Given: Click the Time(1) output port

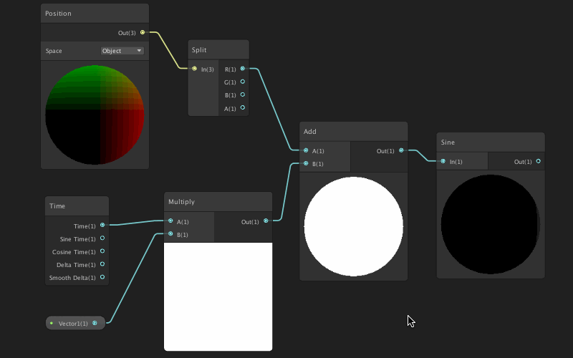Looking at the screenshot, I should pyautogui.click(x=102, y=226).
